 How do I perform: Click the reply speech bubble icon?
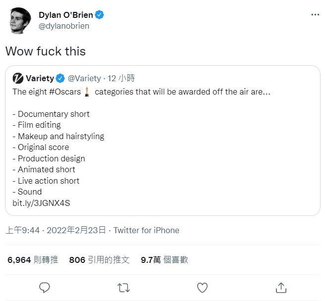click(x=45, y=287)
